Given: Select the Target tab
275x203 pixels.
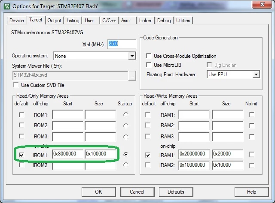Looking at the screenshot, I should pyautogui.click(x=36, y=20).
